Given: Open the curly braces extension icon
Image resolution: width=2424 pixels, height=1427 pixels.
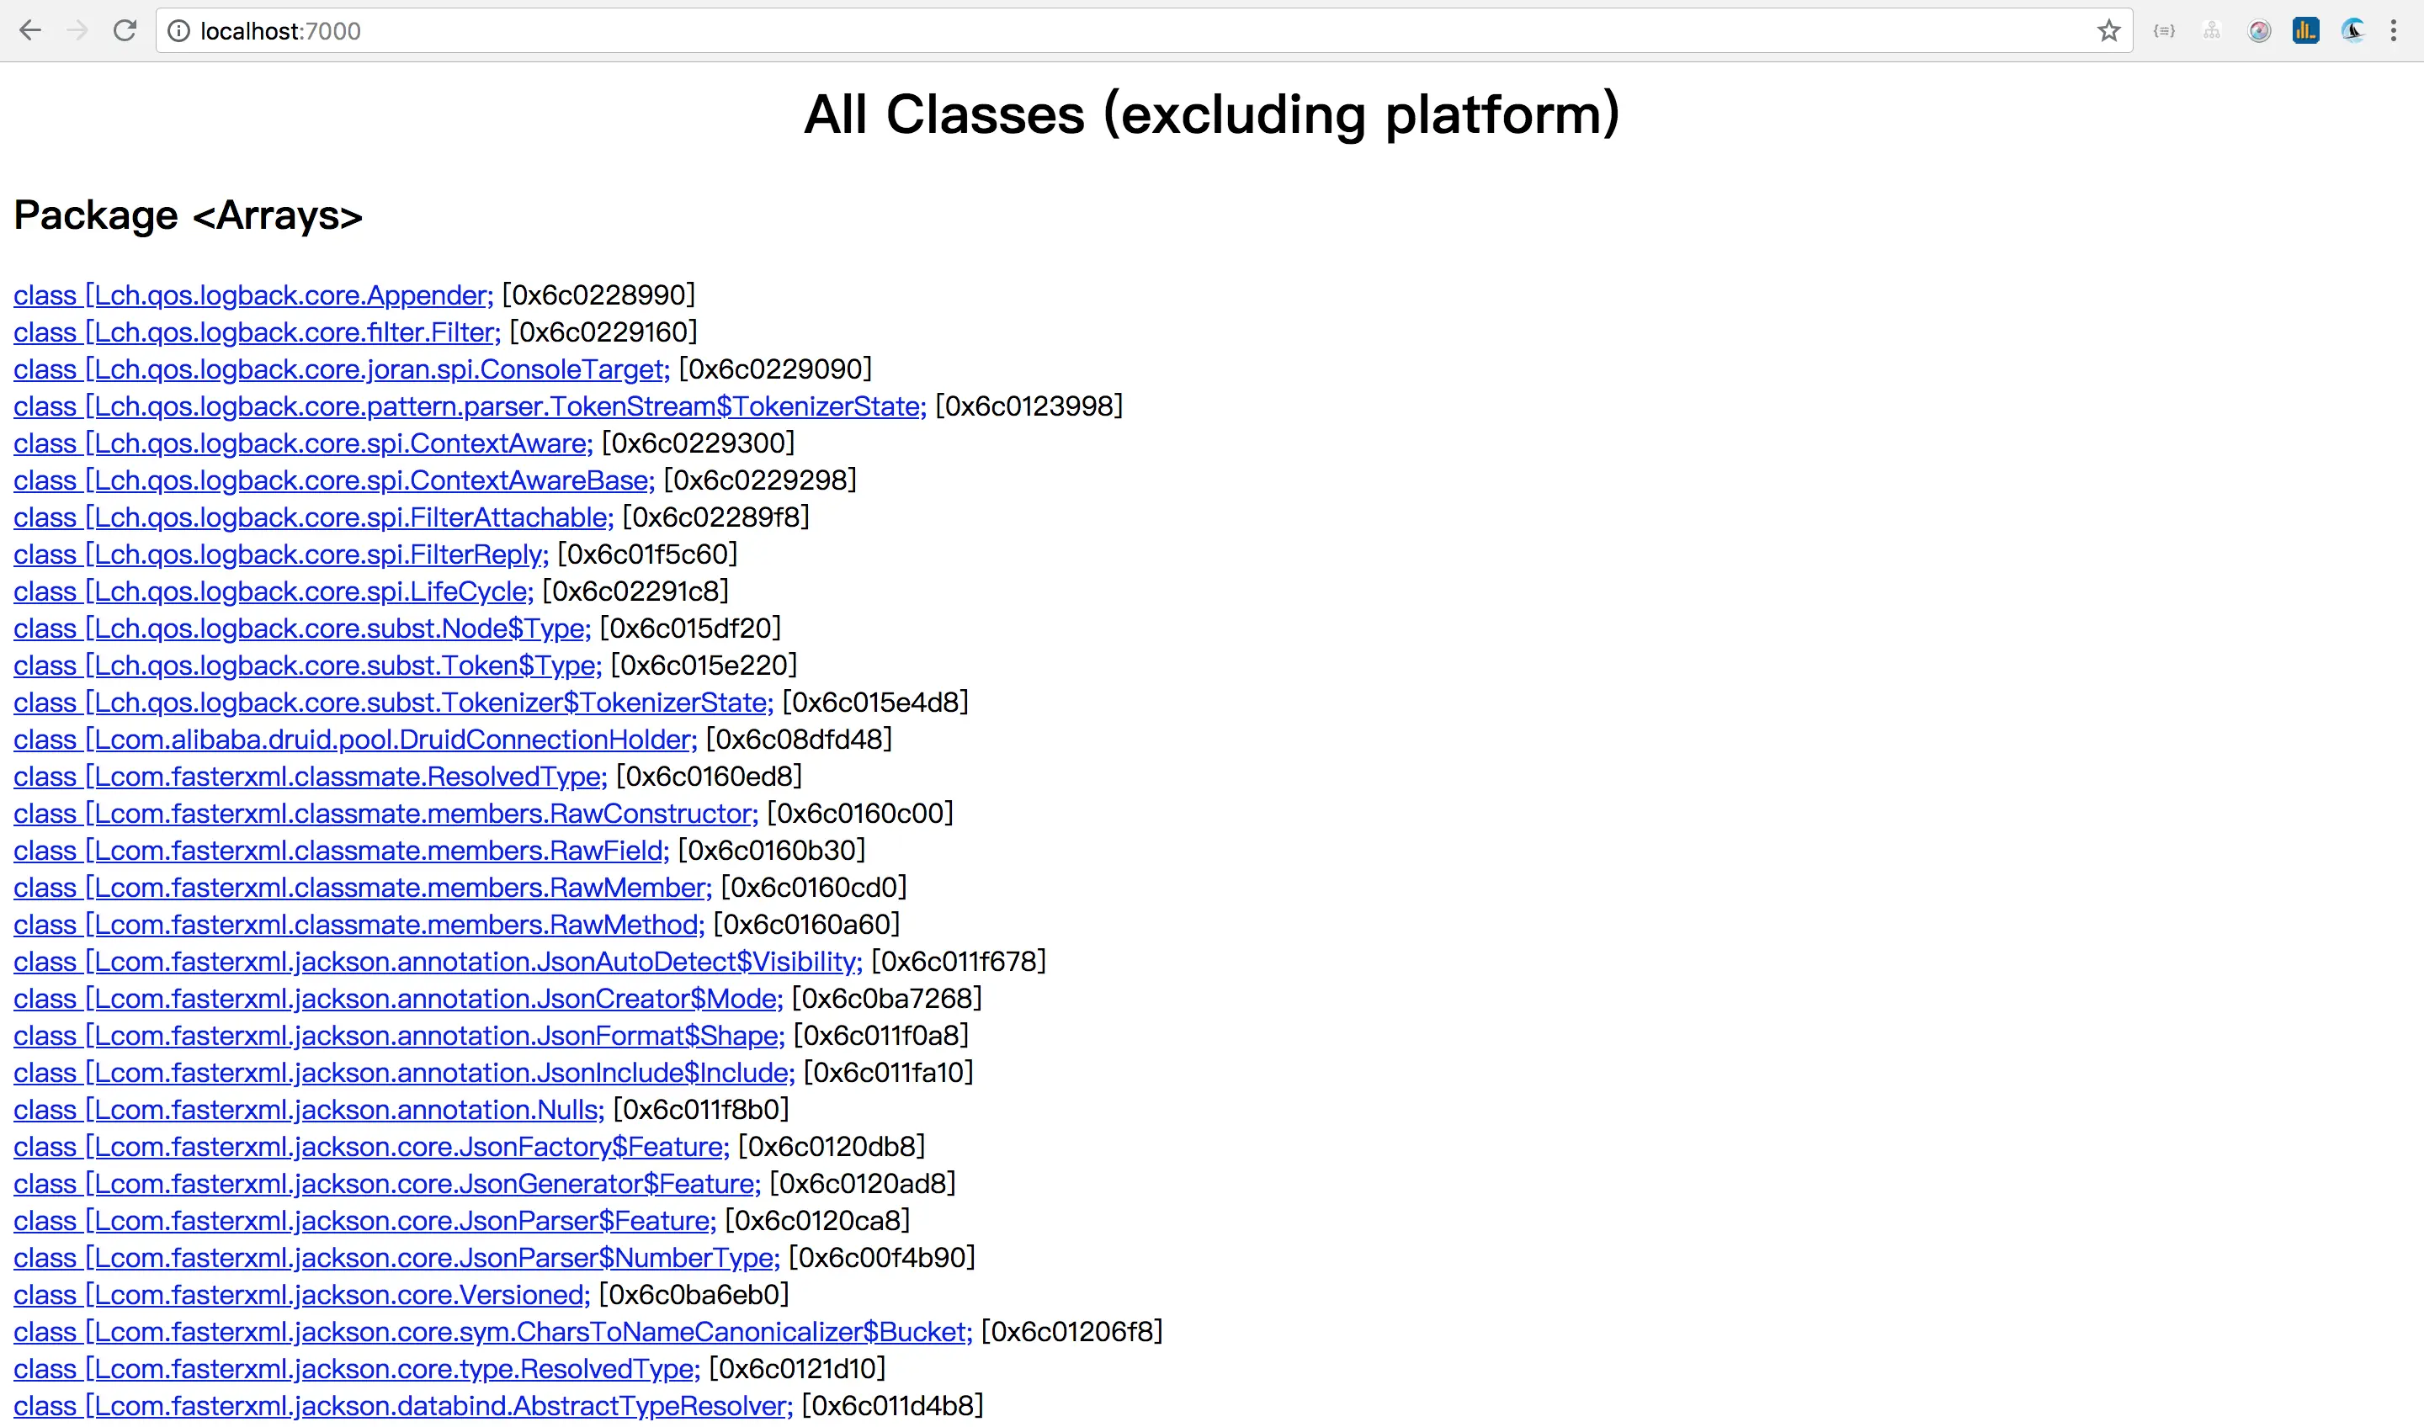Looking at the screenshot, I should click(2164, 31).
